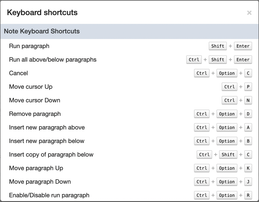Click the Keyboard shortcuts dialog title
Viewport: 259px width, 202px height.
point(42,12)
